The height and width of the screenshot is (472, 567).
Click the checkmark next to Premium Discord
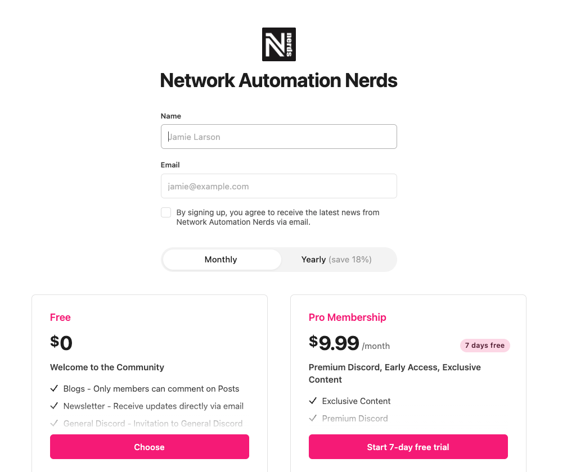point(313,418)
